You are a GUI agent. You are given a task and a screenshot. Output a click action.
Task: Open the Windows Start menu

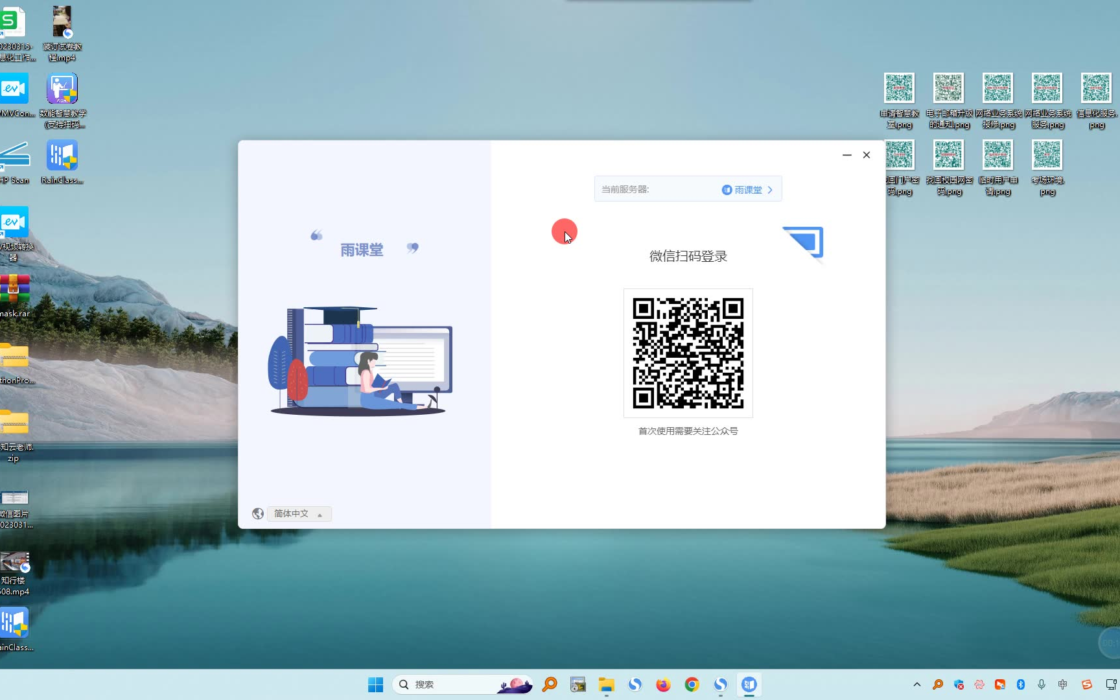tap(375, 684)
